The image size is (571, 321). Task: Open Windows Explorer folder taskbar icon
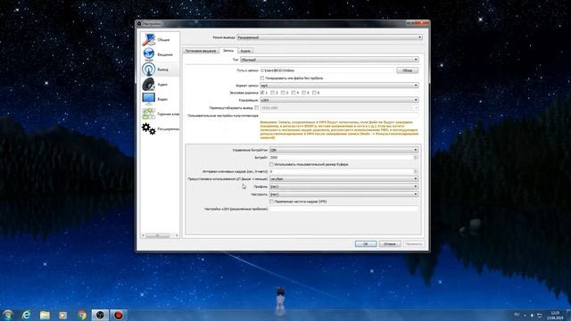point(45,315)
